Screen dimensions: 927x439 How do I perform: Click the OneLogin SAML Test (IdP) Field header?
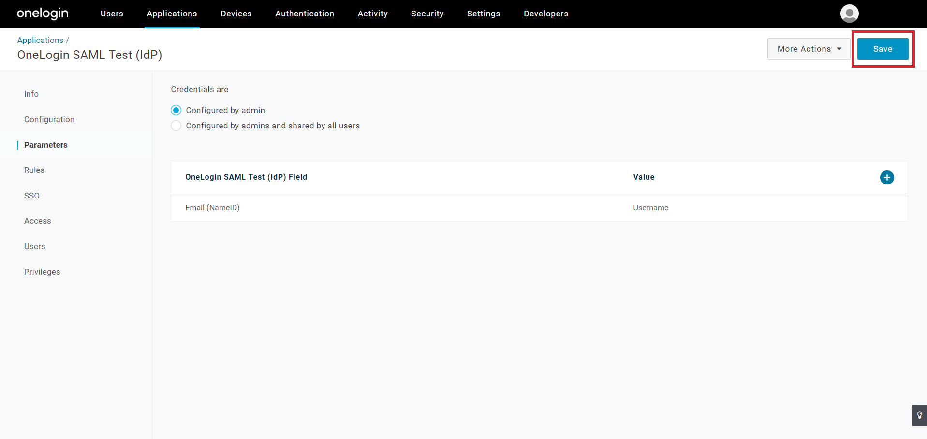pos(246,177)
